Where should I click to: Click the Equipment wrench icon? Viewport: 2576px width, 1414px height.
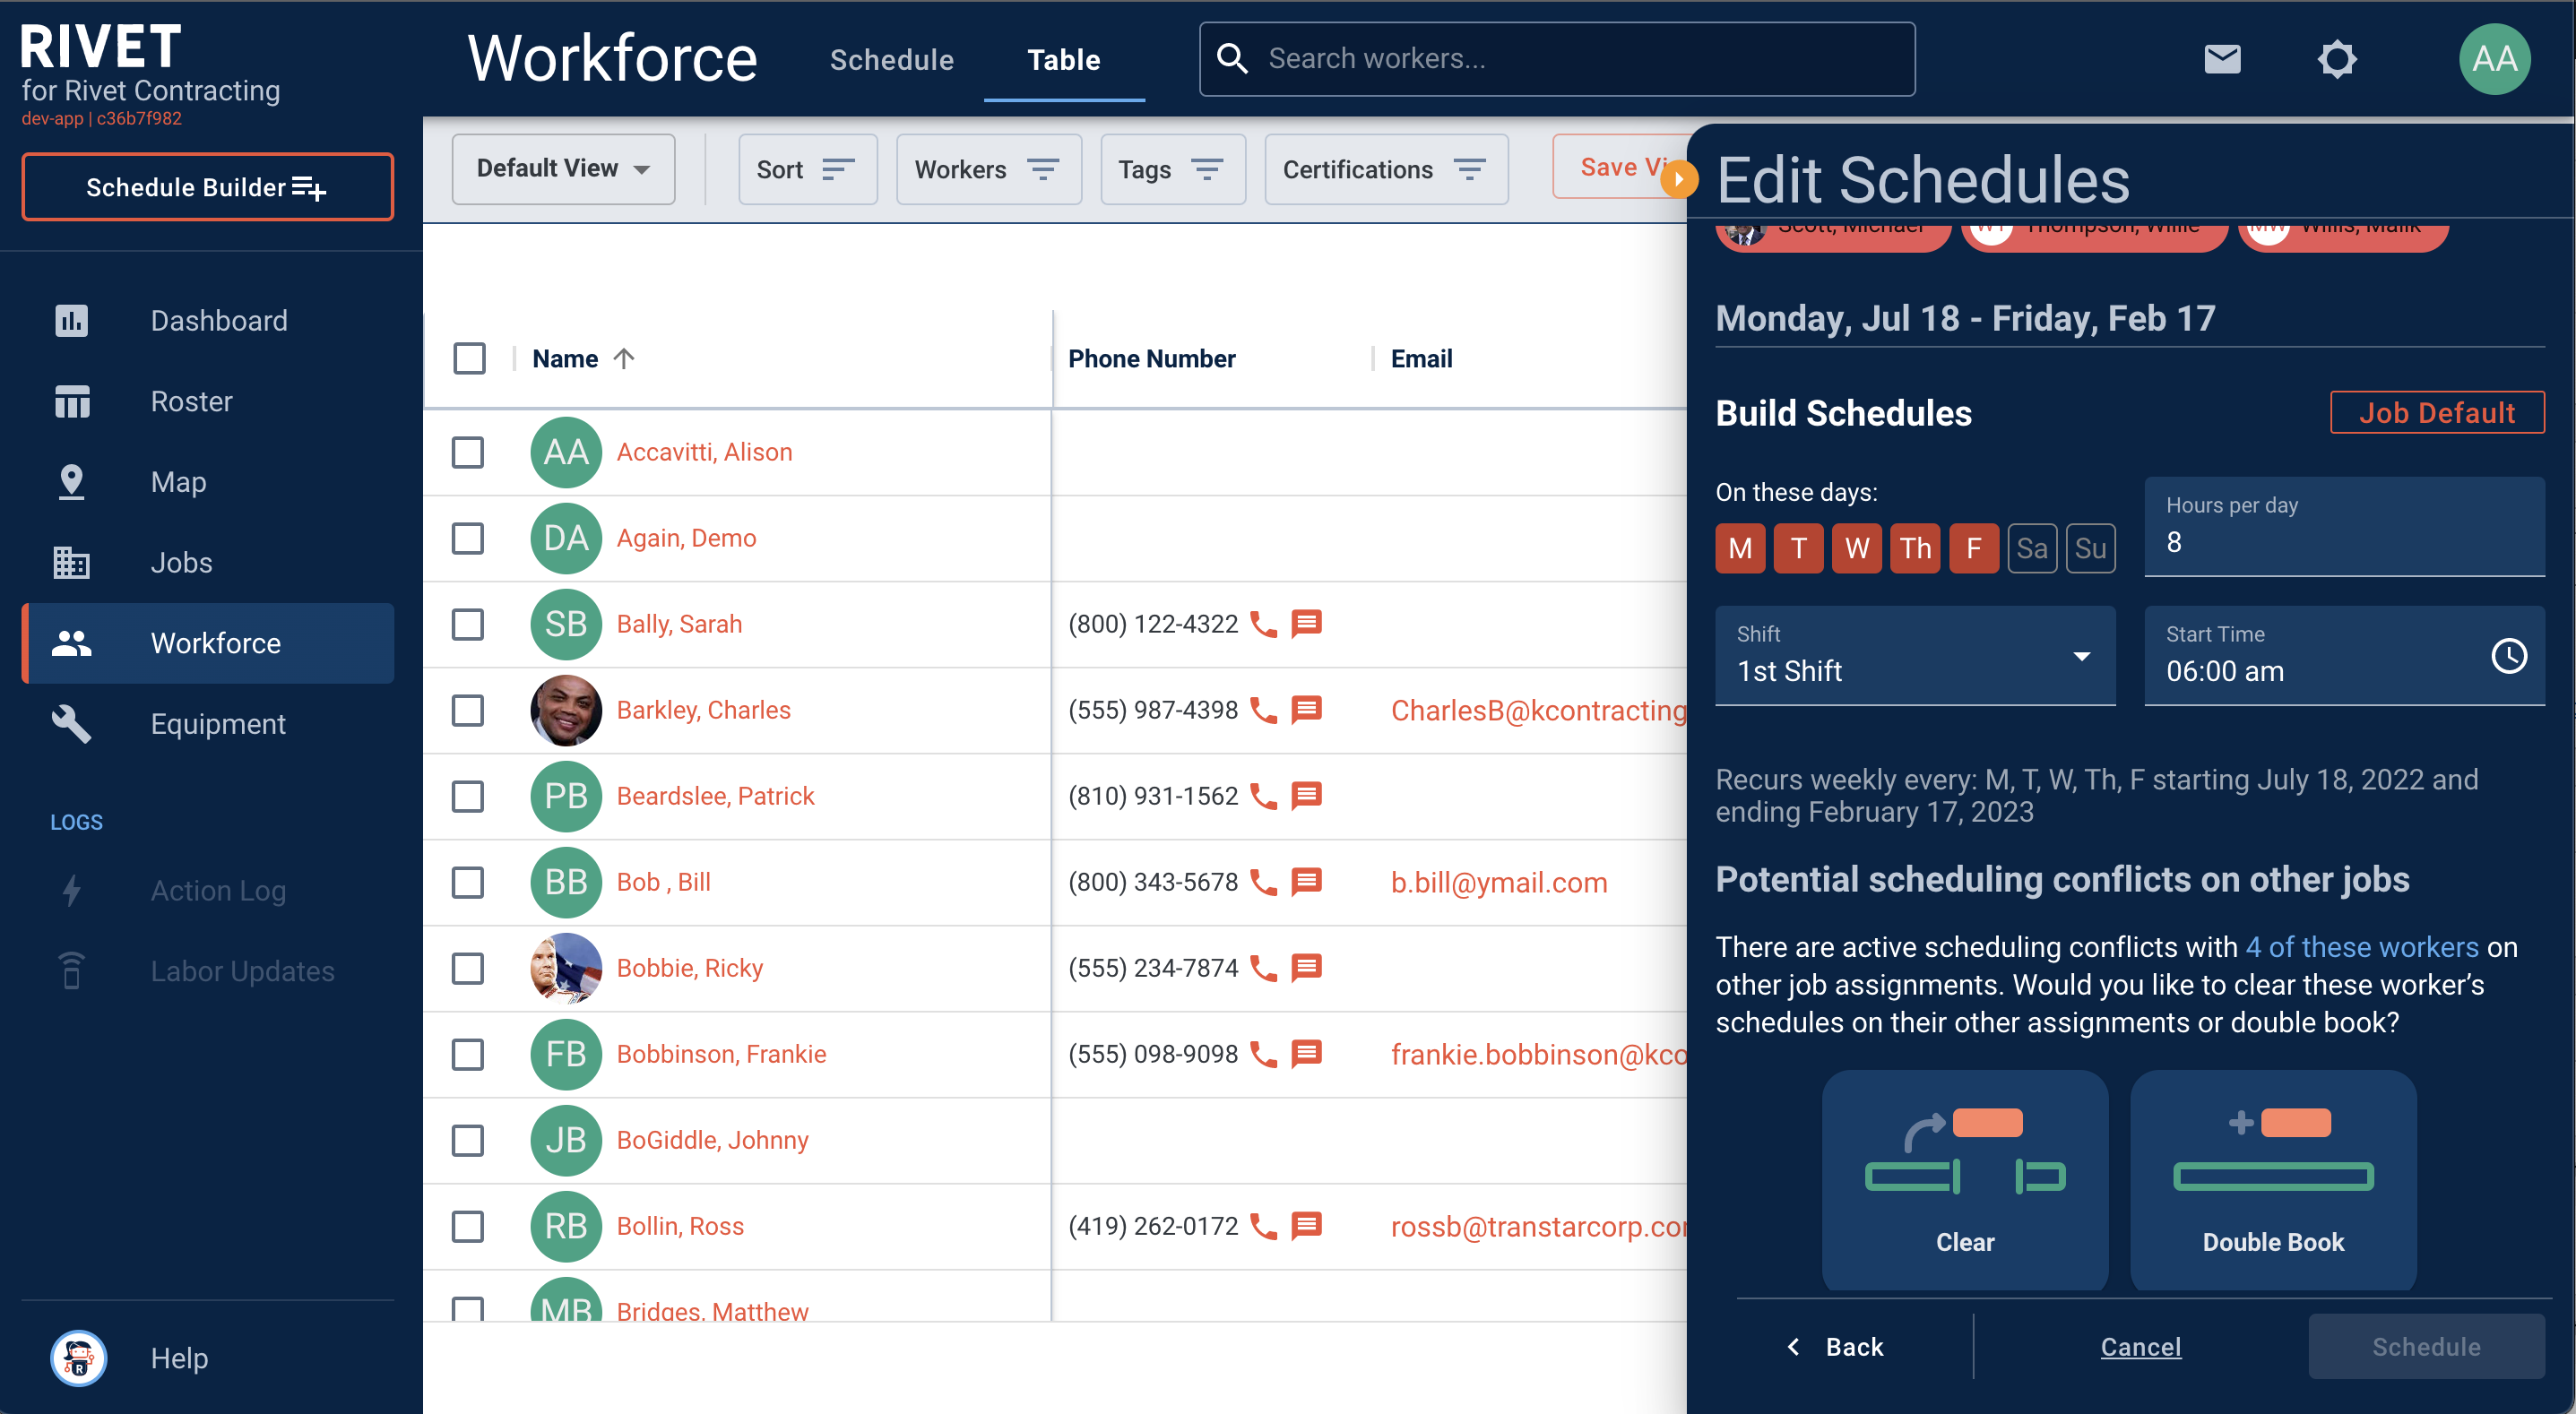pos(71,724)
